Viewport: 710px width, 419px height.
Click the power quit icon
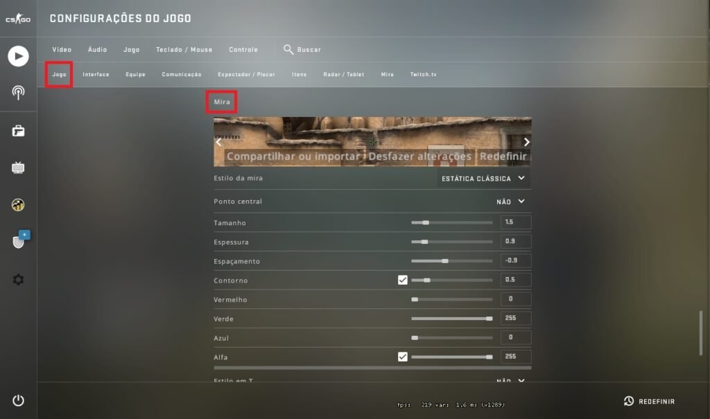(18, 400)
